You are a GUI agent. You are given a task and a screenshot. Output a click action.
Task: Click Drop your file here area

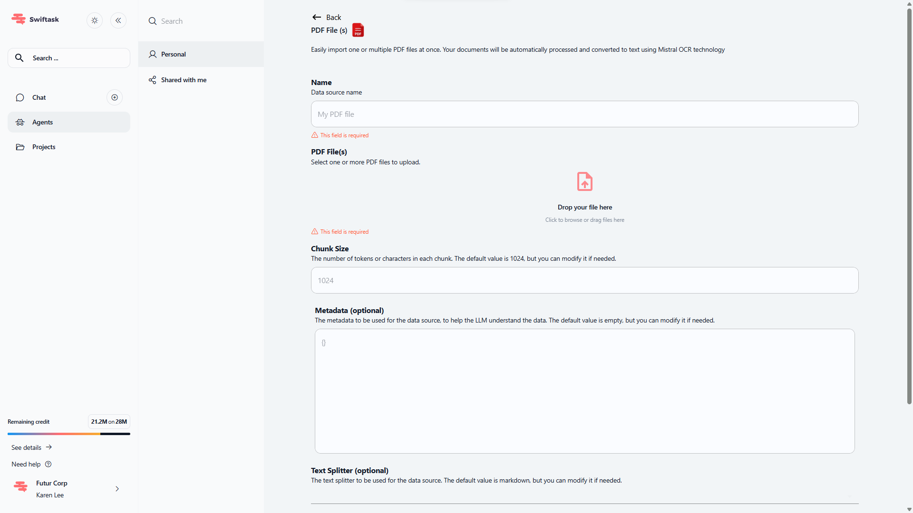click(584, 208)
